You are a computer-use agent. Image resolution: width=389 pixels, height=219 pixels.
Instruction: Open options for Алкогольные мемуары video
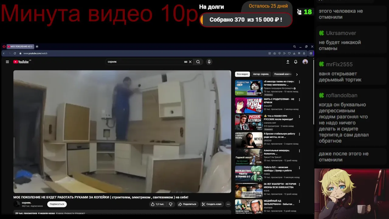(x=299, y=151)
